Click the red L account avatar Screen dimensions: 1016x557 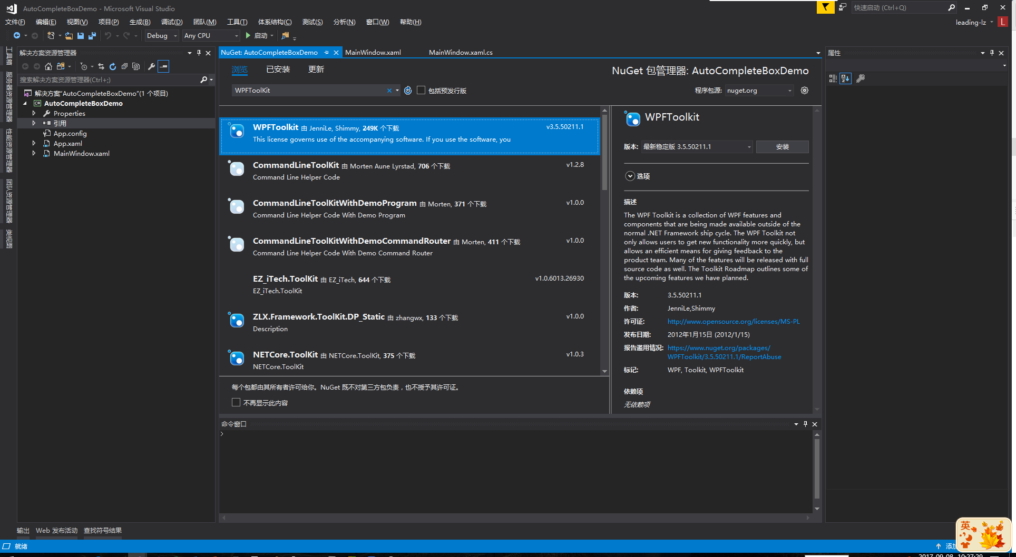[x=1003, y=22]
